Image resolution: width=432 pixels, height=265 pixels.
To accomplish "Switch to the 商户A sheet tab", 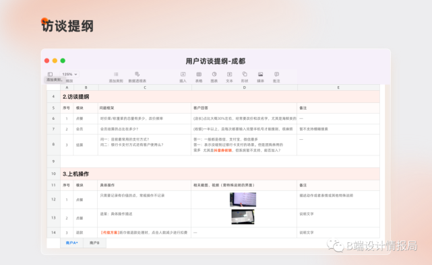I will tap(72, 243).
